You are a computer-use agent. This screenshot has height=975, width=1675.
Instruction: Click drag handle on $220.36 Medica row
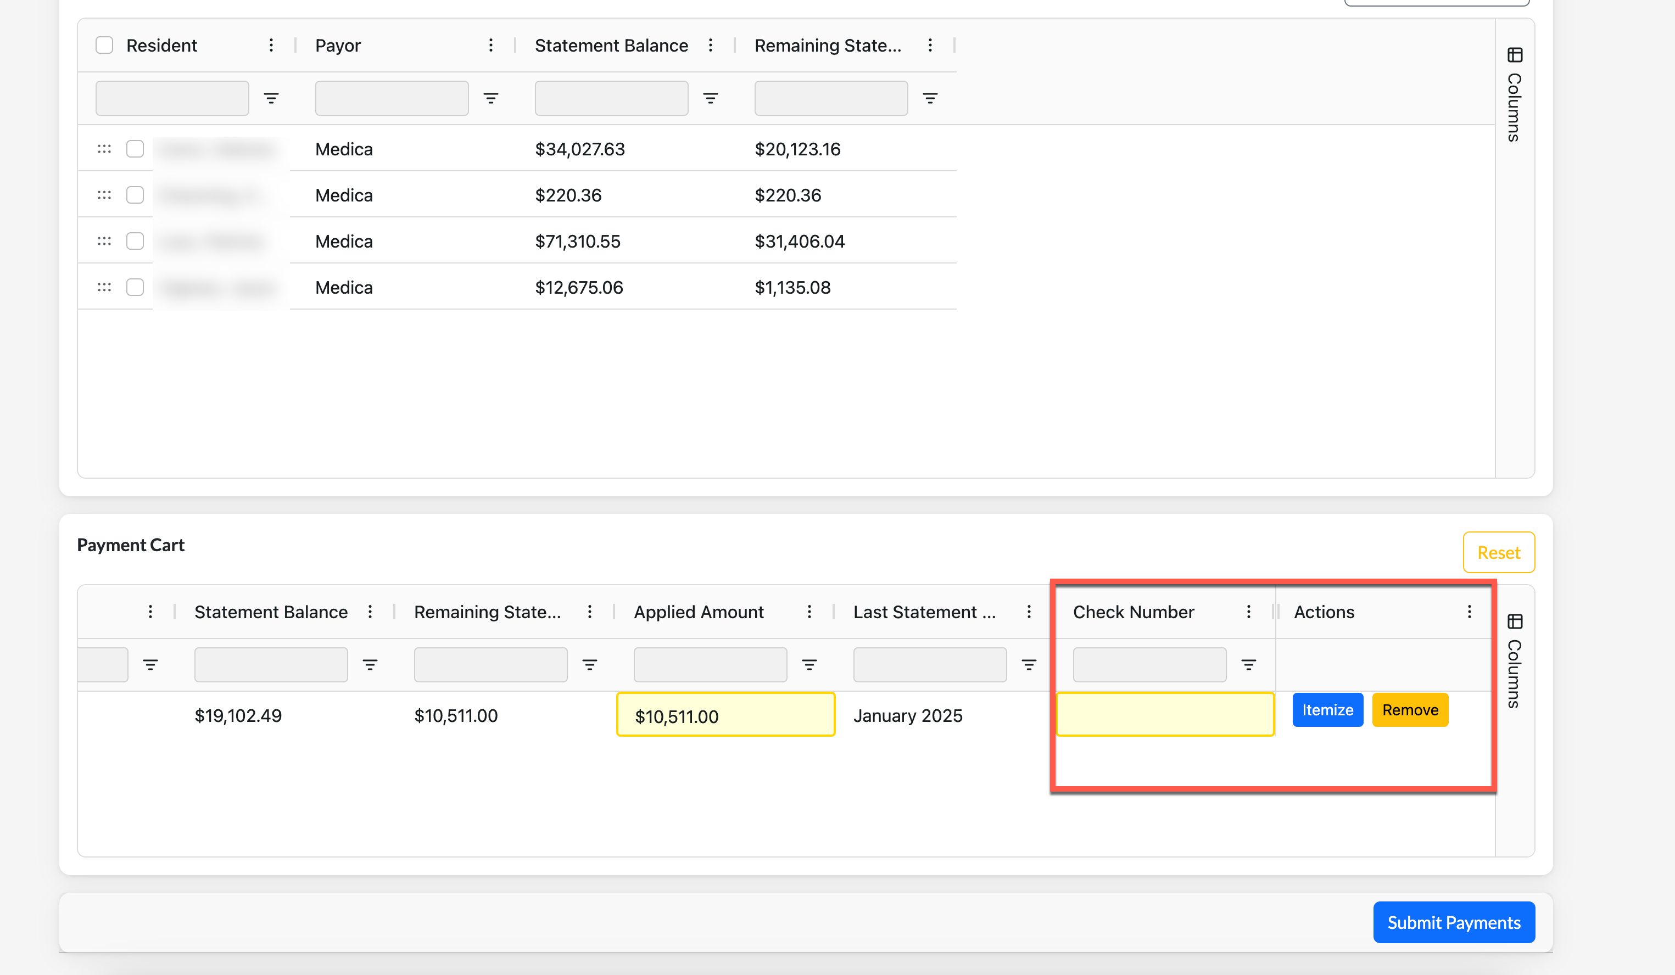[x=104, y=195]
